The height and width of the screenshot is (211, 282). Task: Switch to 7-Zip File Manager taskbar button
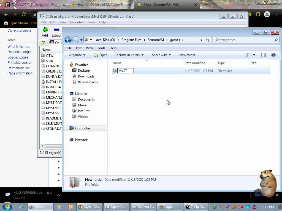pos(197,207)
